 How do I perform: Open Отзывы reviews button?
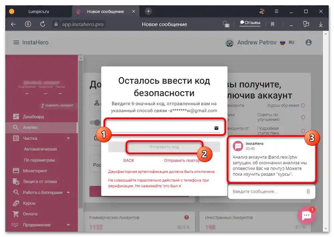[x=250, y=23]
